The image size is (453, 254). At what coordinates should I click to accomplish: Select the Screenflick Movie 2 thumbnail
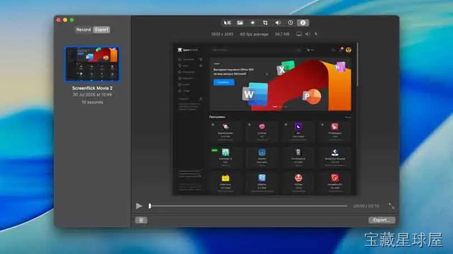92,64
